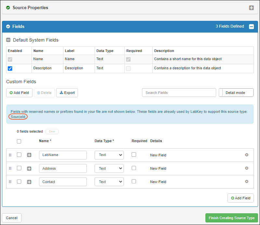Grab the drag handle for LabName row

coord(10,155)
